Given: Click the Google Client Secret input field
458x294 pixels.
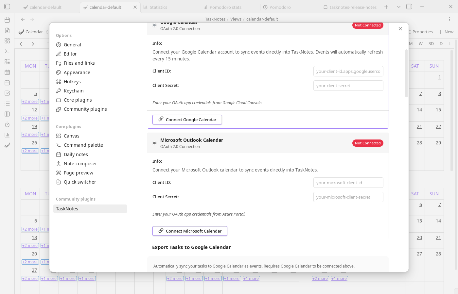Looking at the screenshot, I should tap(348, 86).
